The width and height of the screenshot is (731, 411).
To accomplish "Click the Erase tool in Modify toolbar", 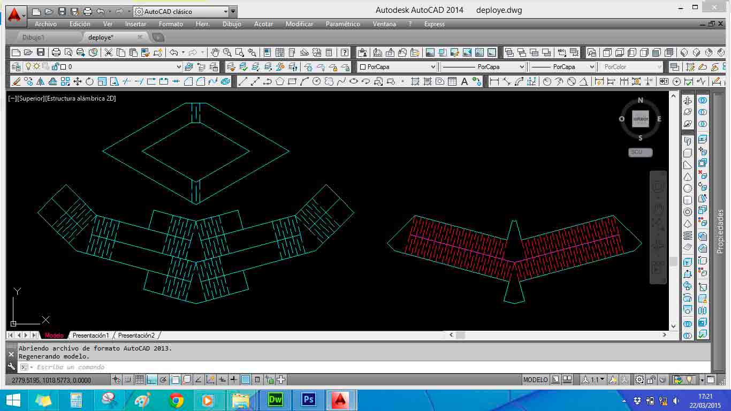I will pyautogui.click(x=16, y=81).
